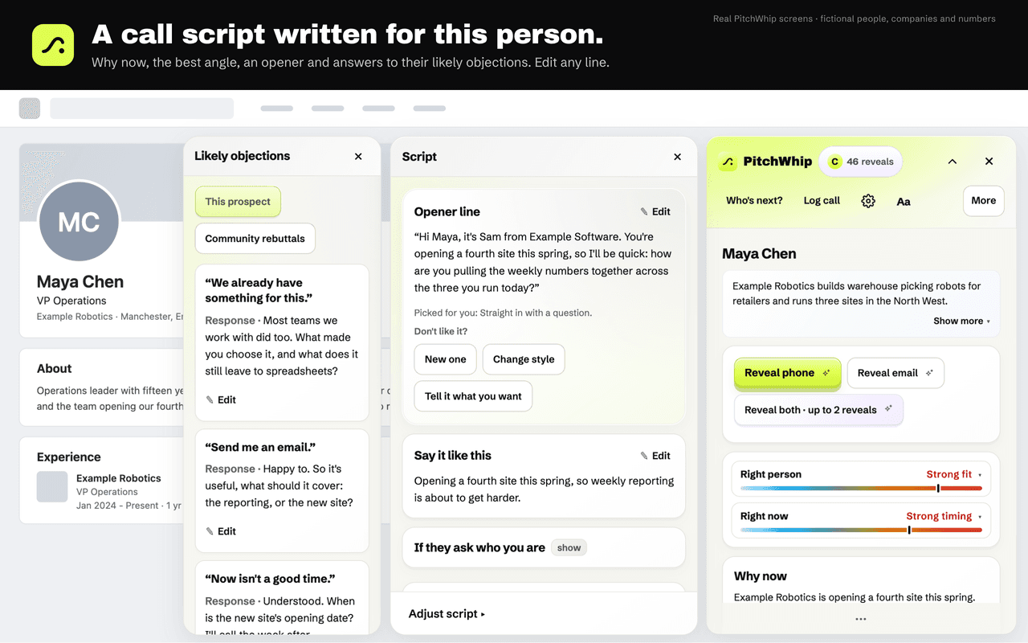This screenshot has width=1028, height=643.
Task: Choose Log call in PitchWhip toolbar
Action: point(822,201)
